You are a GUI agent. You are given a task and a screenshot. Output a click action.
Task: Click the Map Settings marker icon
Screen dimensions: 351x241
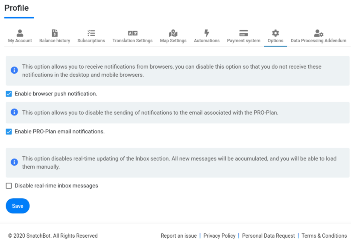tap(173, 33)
